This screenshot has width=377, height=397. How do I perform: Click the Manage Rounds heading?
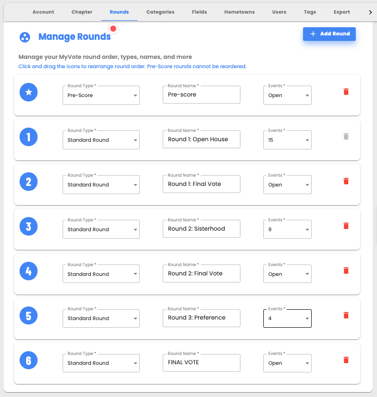pyautogui.click(x=75, y=37)
